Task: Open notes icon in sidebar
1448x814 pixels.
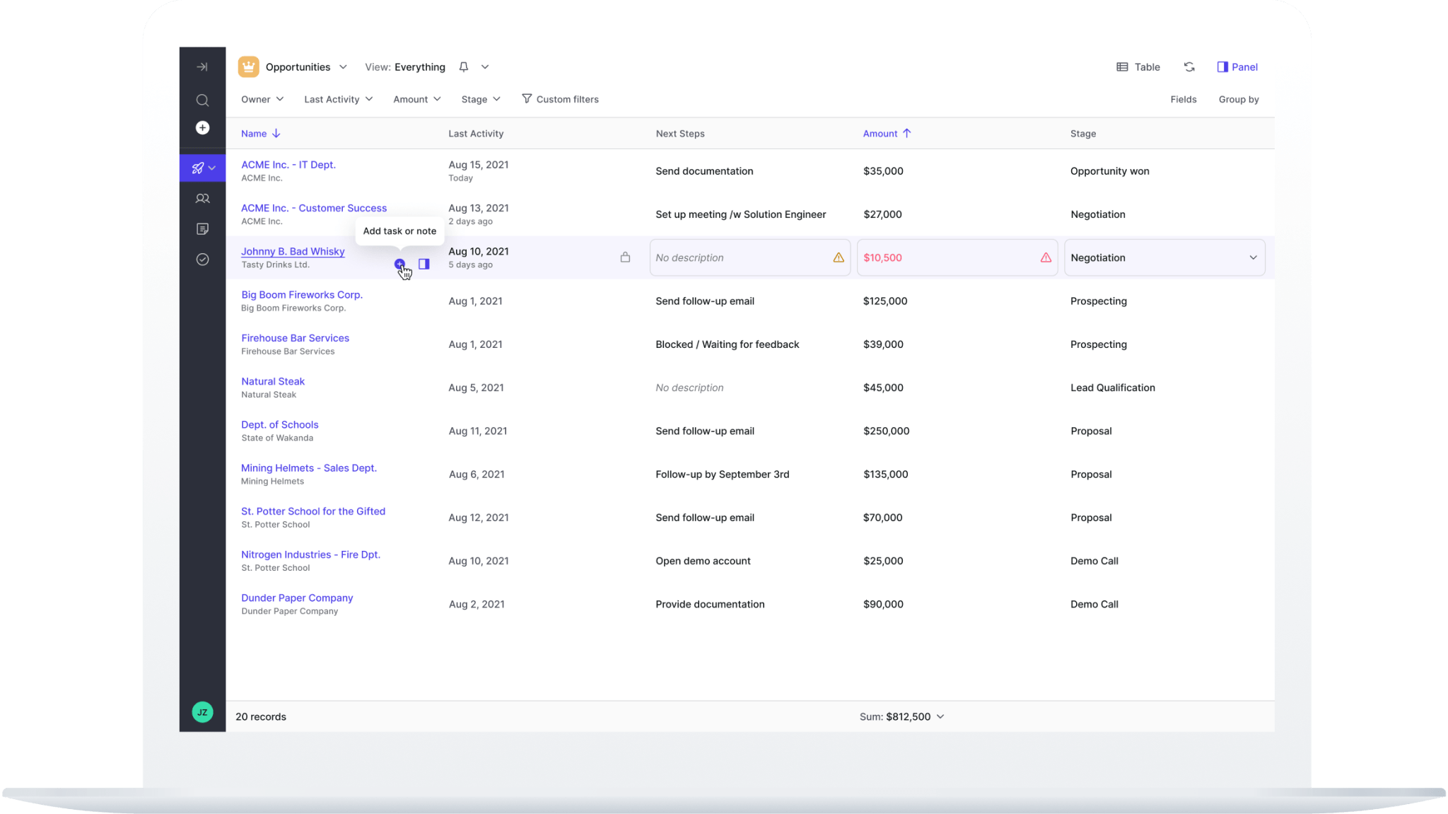Action: coord(202,228)
